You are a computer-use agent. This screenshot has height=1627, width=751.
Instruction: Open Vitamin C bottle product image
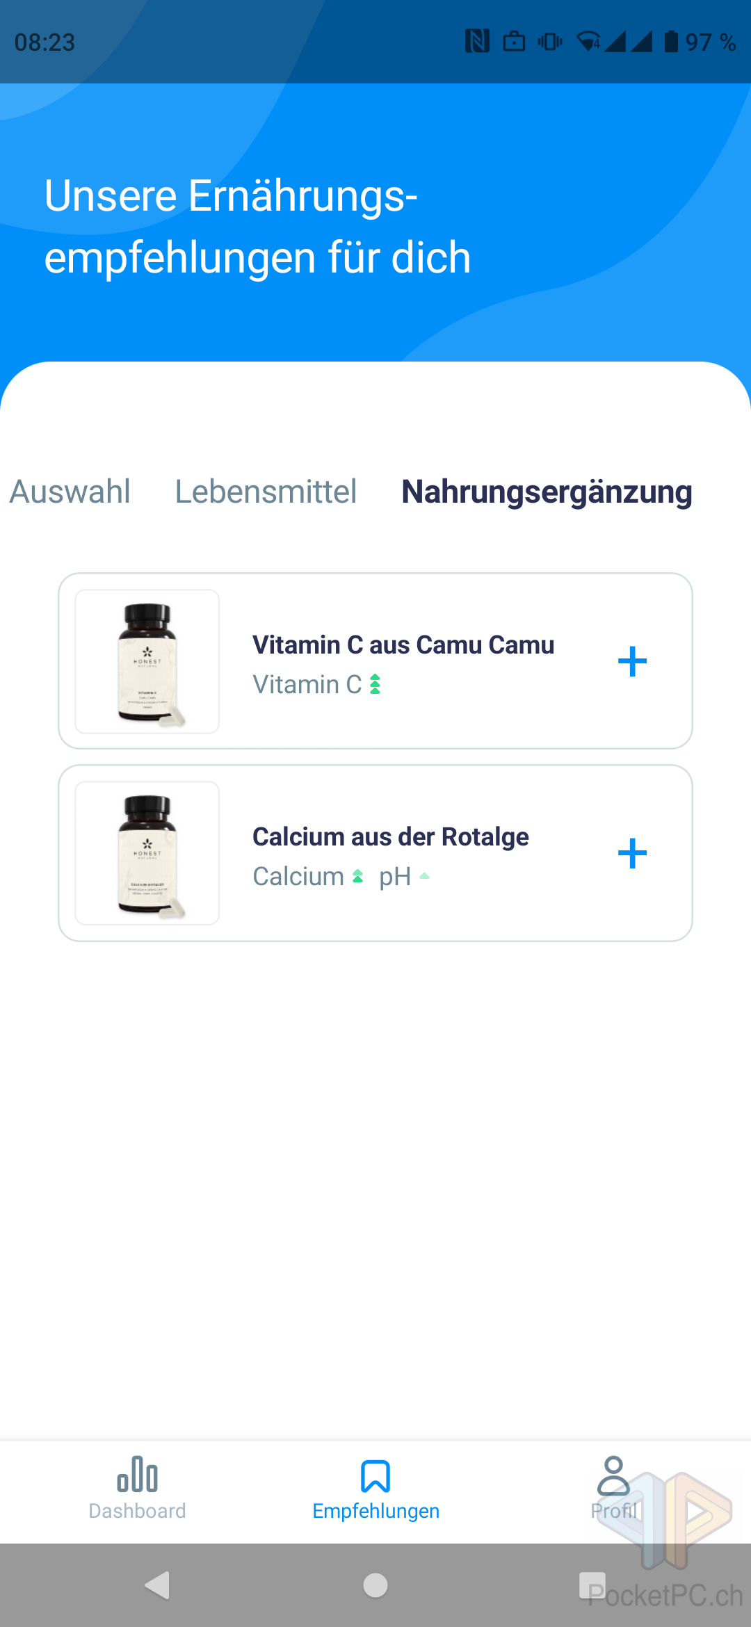[x=147, y=661]
